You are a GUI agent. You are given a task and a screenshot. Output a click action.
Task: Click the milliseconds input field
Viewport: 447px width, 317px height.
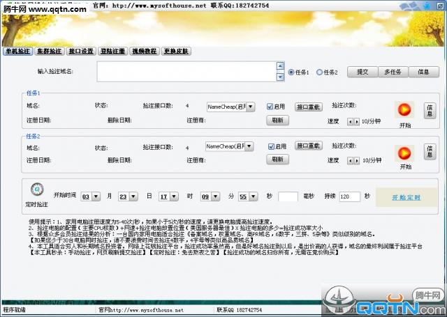click(288, 196)
